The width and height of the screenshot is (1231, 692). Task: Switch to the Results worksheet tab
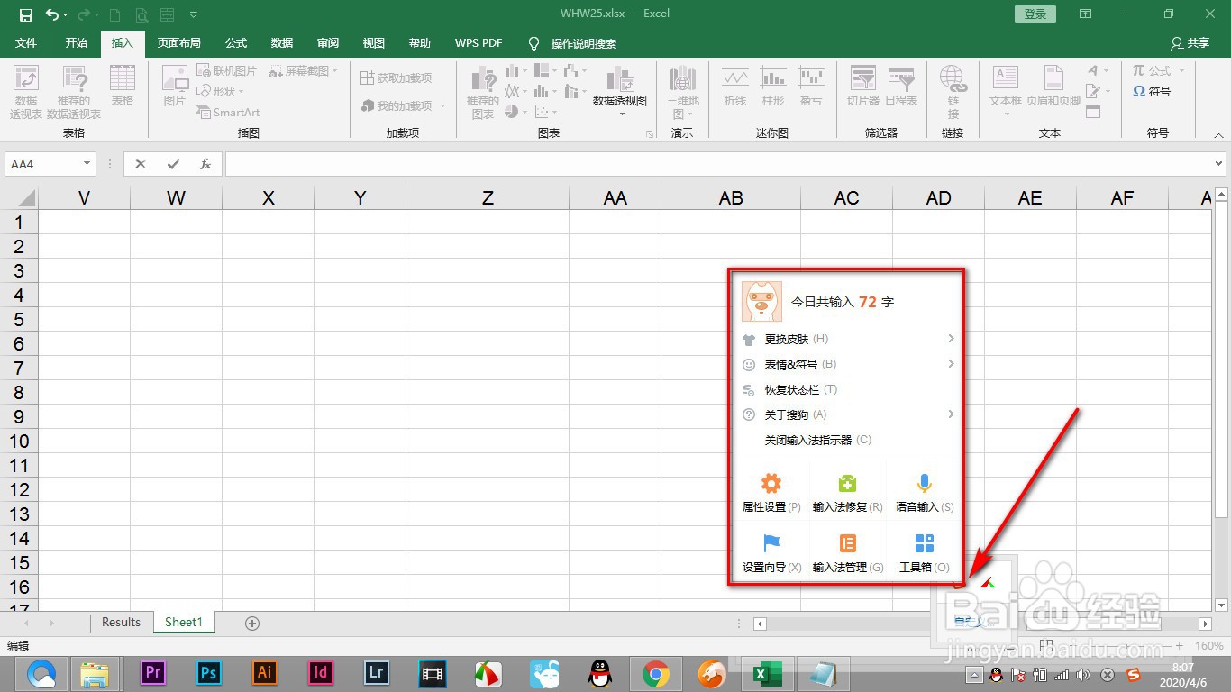(x=121, y=622)
